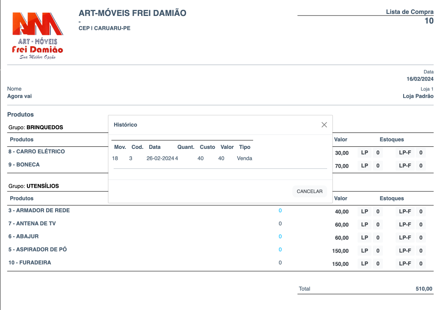The width and height of the screenshot is (440, 310).
Task: Click the list date 16/02/2024
Action: [420, 79]
